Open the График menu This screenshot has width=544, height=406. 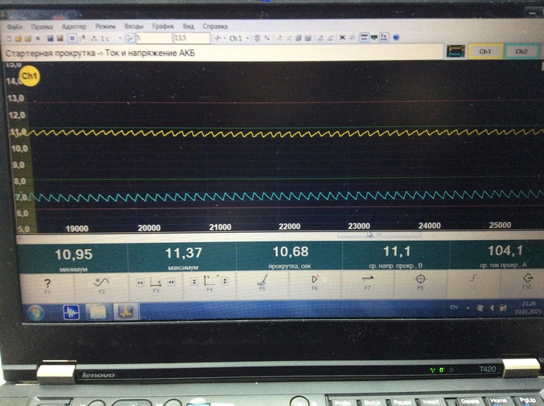(162, 26)
